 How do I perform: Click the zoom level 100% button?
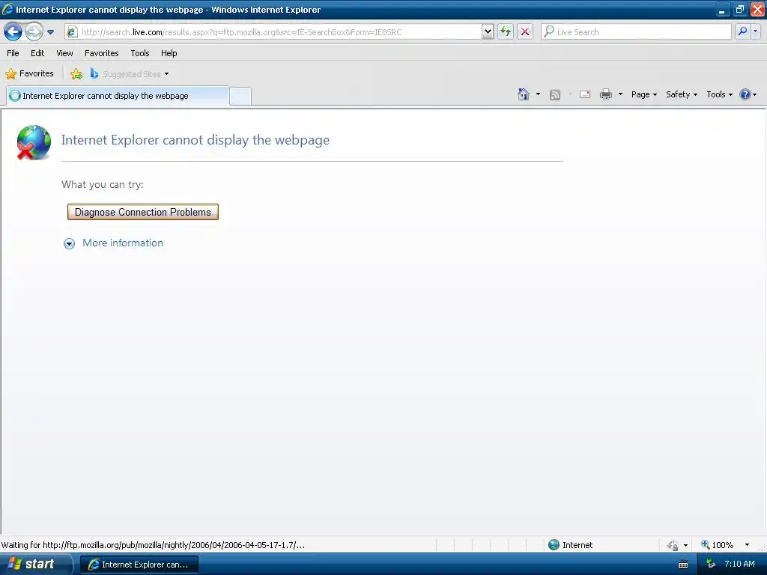717,545
